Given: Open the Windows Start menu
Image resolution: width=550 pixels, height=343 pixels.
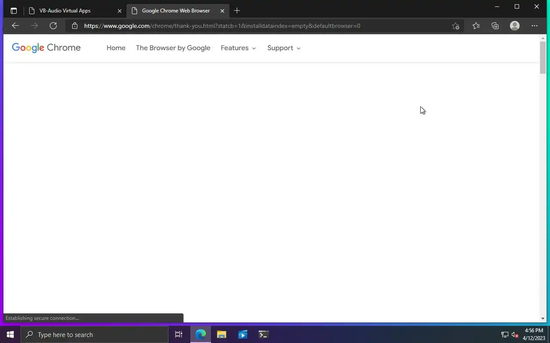Looking at the screenshot, I should (x=10, y=334).
